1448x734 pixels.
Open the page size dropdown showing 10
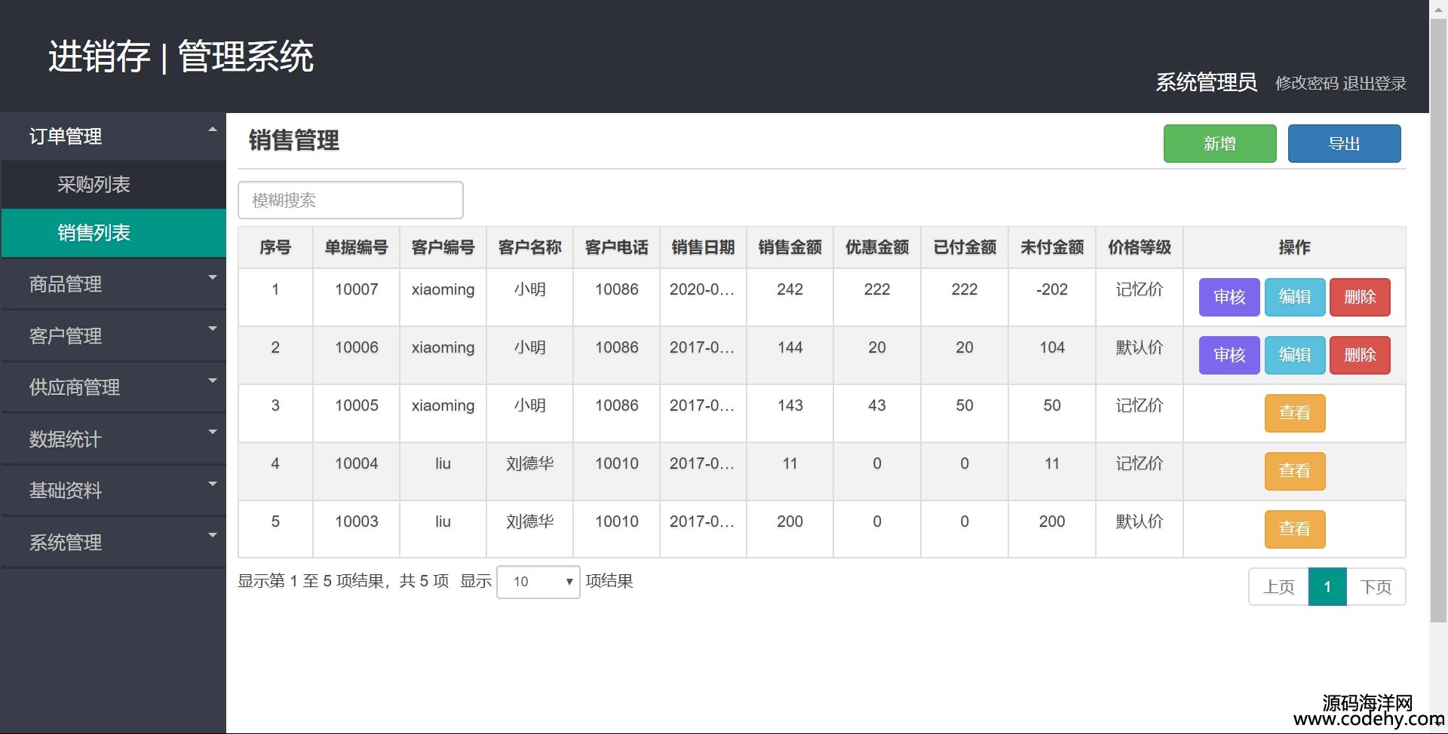pos(538,582)
